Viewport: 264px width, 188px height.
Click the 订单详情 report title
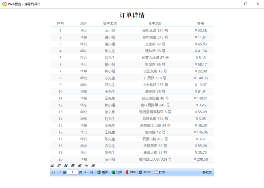(x=132, y=15)
